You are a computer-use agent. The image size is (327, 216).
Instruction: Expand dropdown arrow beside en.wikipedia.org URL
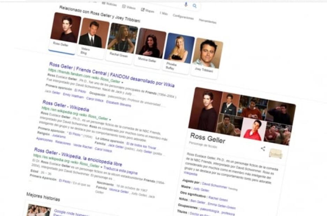pos(110,119)
